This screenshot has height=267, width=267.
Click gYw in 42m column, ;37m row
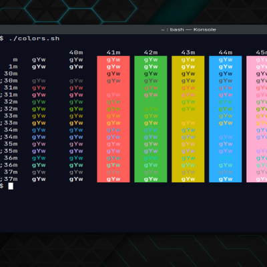pos(151,179)
